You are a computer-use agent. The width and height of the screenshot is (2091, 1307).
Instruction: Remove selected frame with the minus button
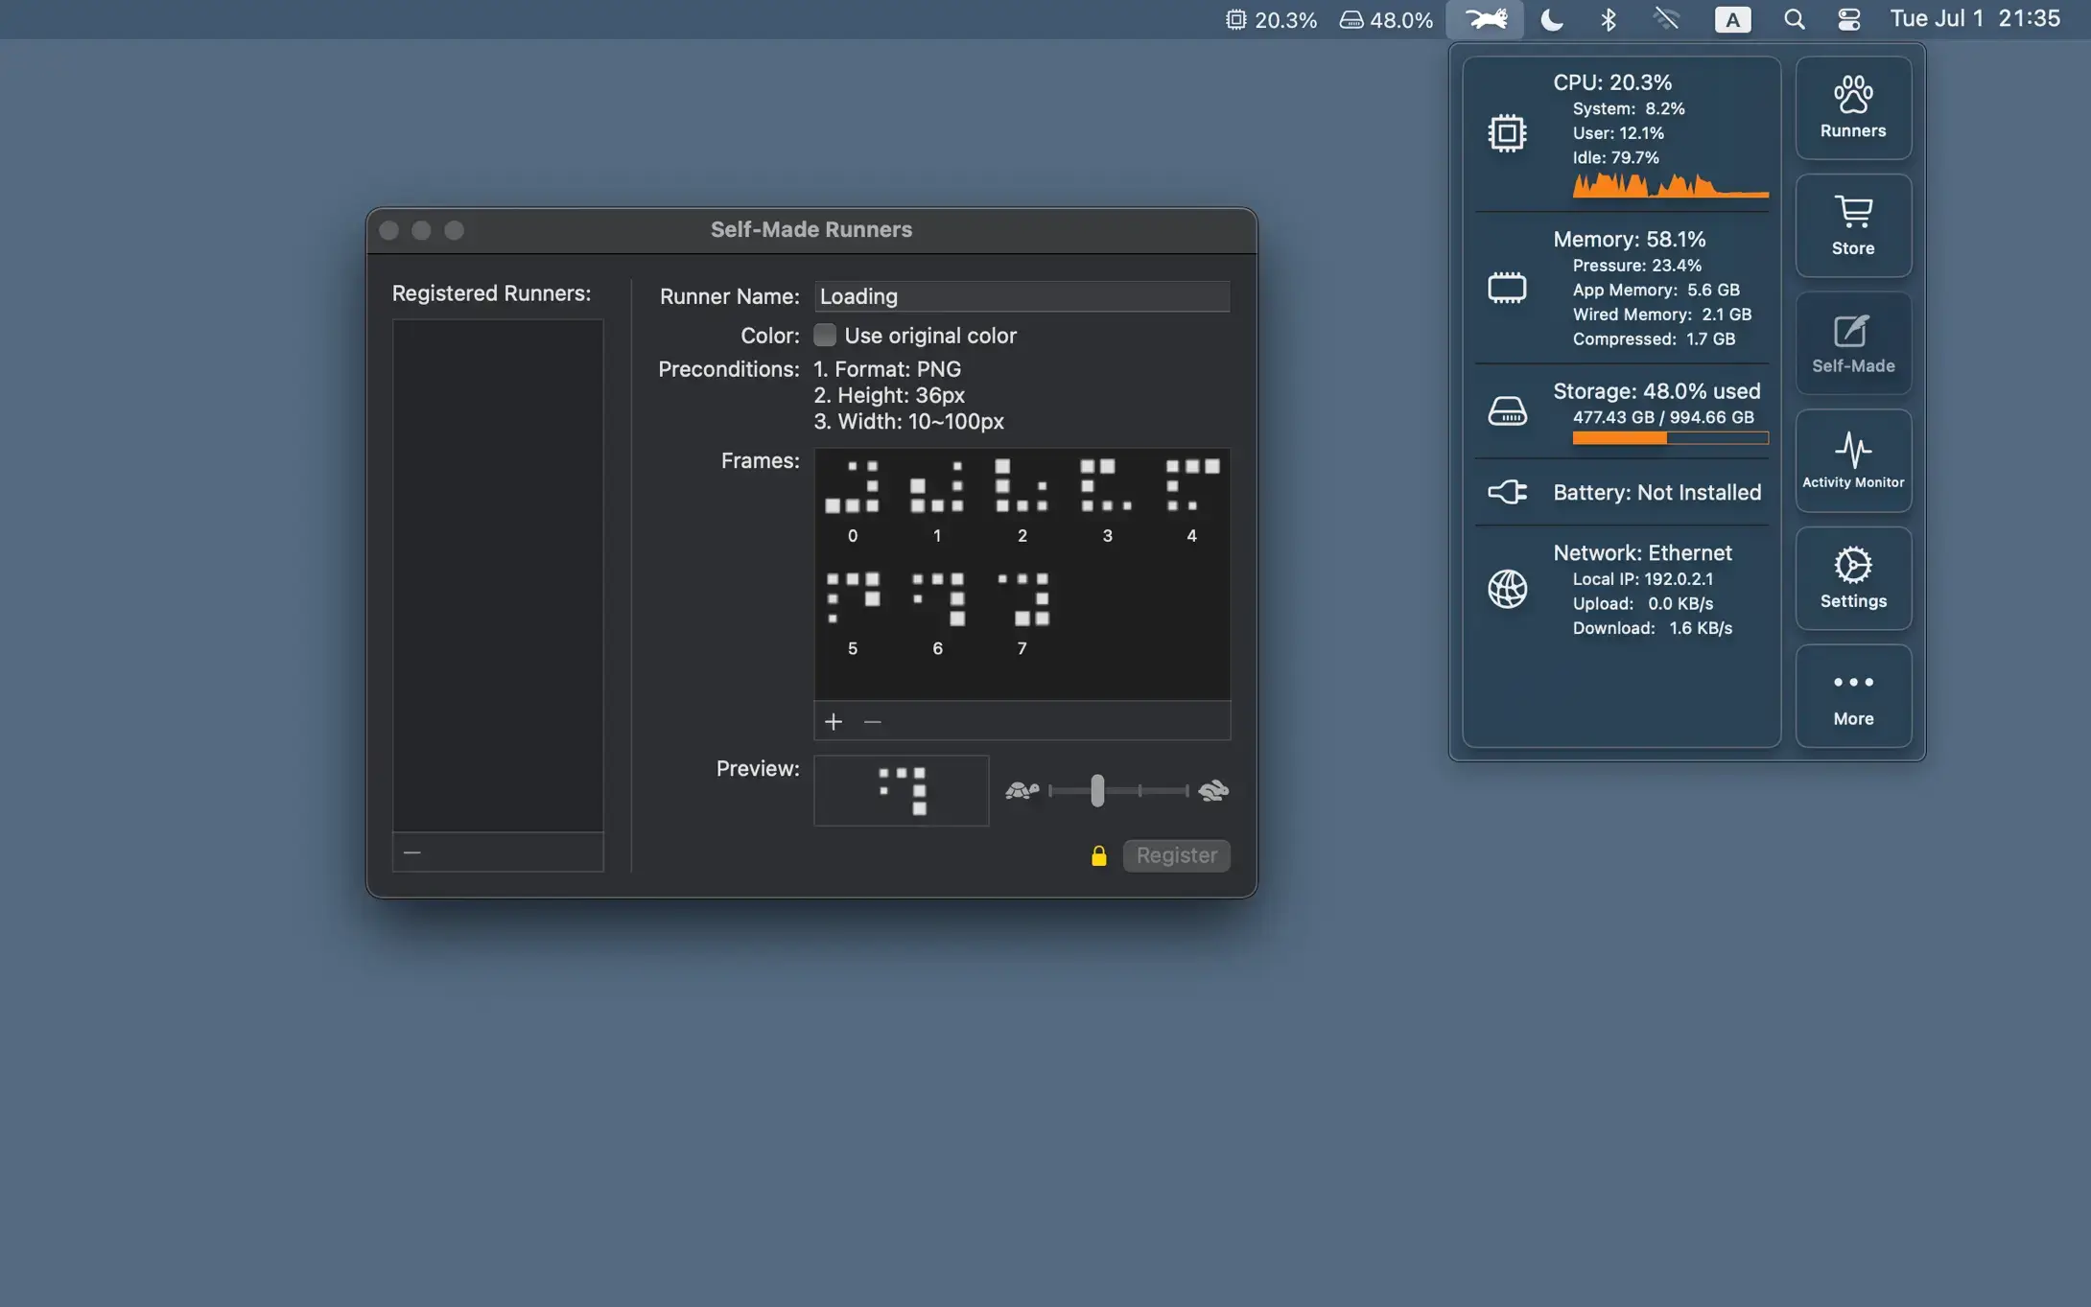(872, 722)
